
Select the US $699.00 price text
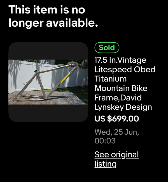117,119
